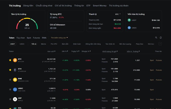171x109 pixels.
Task: Open the Smart Money tab
Action: click(x=100, y=6)
